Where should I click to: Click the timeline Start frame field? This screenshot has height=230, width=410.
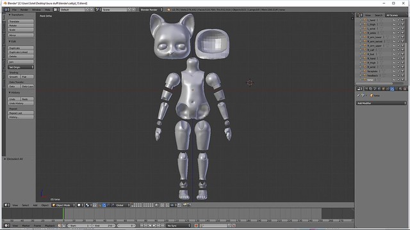pyautogui.click(x=79, y=226)
